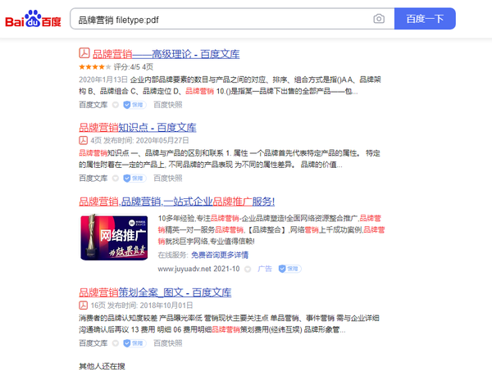Screen dimensions: 492x376
Task: Open 品牌营销——高级理论 - 百度文库 result
Action: (x=166, y=54)
